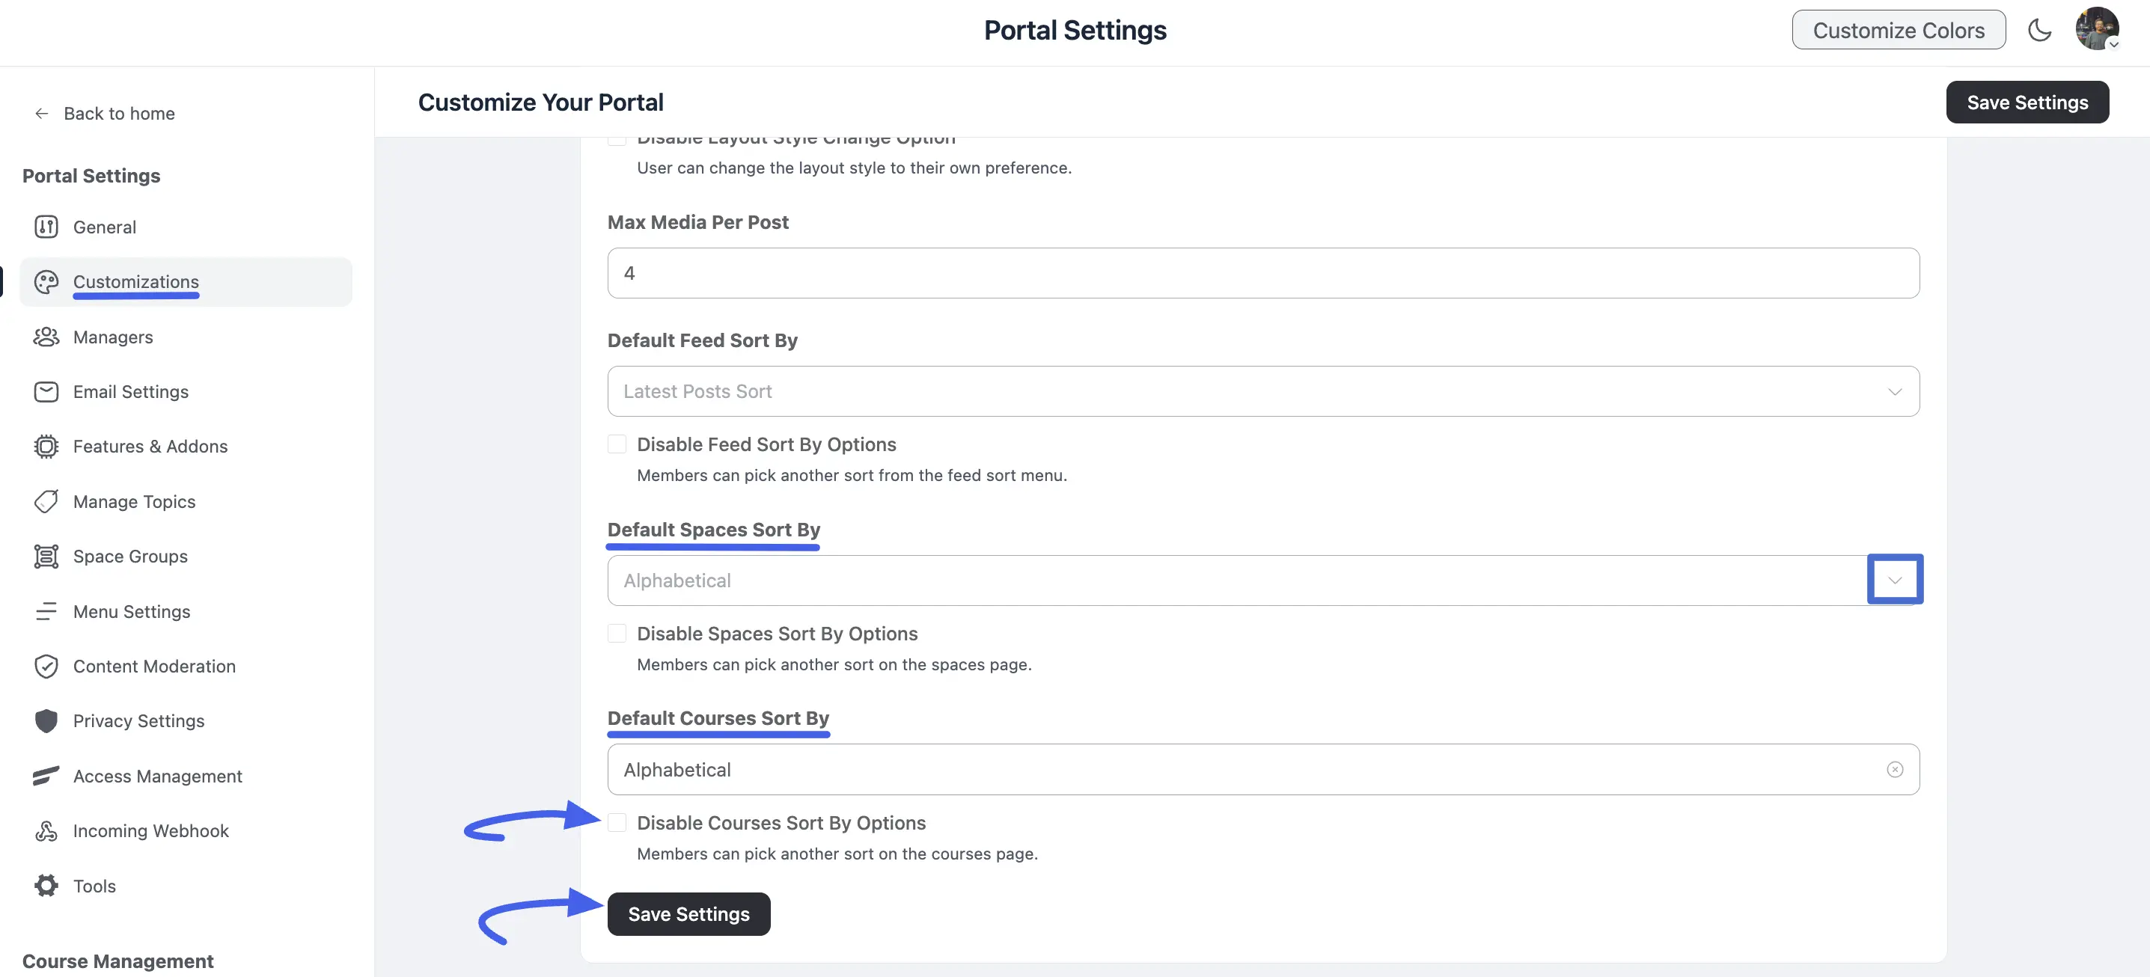The width and height of the screenshot is (2150, 977).
Task: Open Manage Topics settings
Action: coord(186,501)
